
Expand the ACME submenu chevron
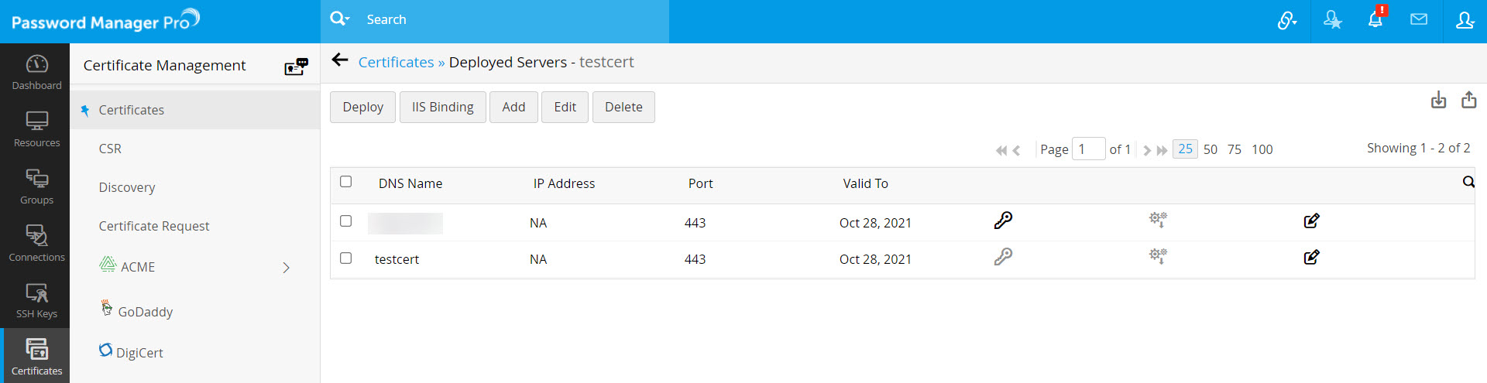tap(286, 268)
